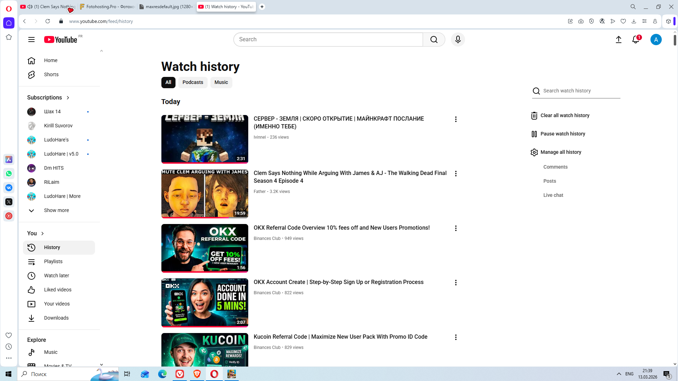This screenshot has height=381, width=678.
Task: Open Watch later in the sidebar
Action: pos(56,276)
